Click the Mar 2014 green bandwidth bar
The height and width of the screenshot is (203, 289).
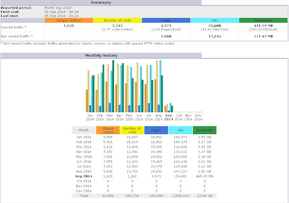coord(113,86)
